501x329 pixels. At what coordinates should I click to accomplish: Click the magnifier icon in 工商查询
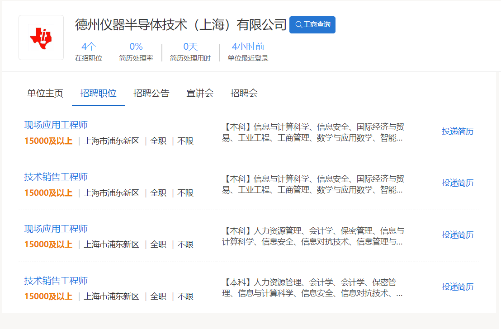298,24
